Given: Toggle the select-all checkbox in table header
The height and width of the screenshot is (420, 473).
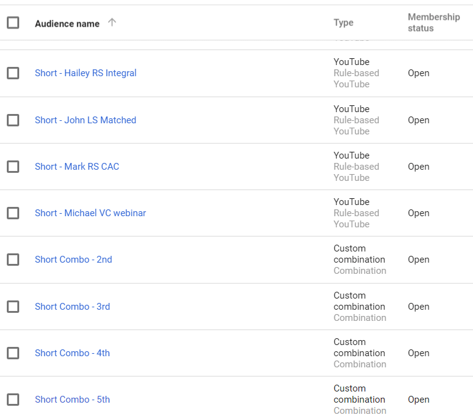Looking at the screenshot, I should point(13,23).
